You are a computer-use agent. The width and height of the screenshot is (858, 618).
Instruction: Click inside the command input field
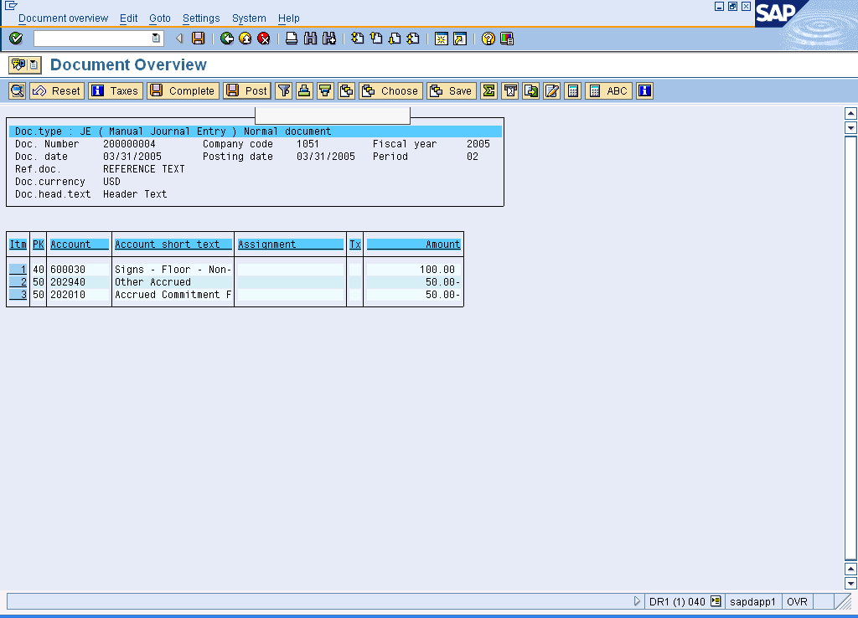92,39
